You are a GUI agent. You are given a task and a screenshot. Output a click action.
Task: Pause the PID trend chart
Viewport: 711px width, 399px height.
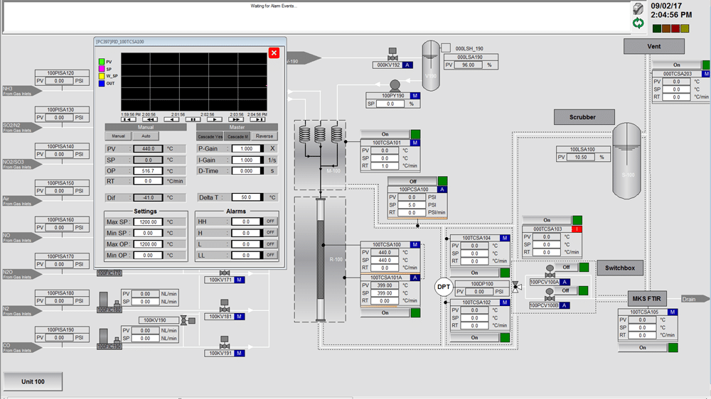click(193, 119)
